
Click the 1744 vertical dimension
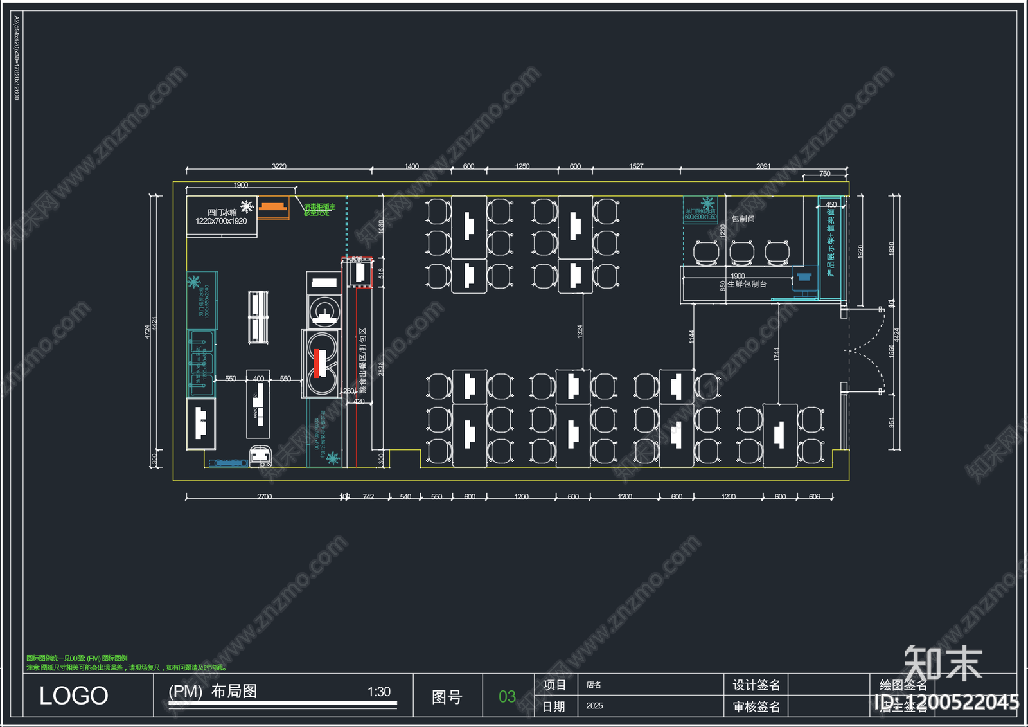tap(776, 354)
